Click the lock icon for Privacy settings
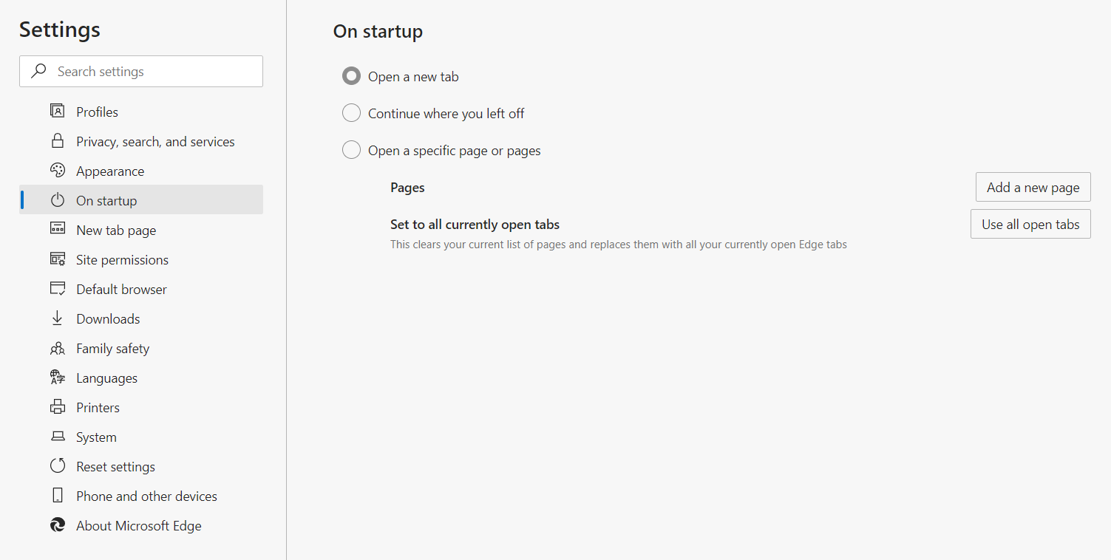 point(58,141)
